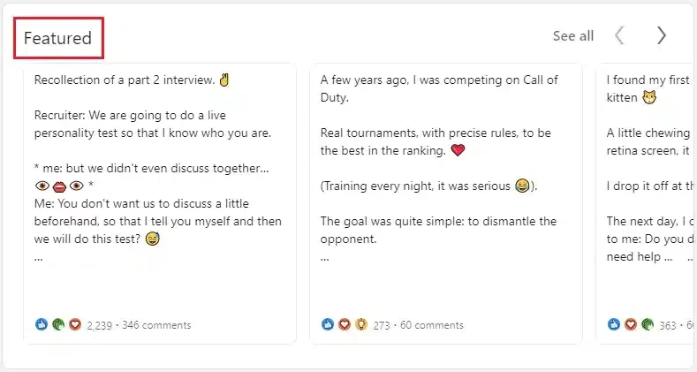Click the next arrow in the Featured carousel
Screen dimensions: 697x372
click(x=662, y=35)
